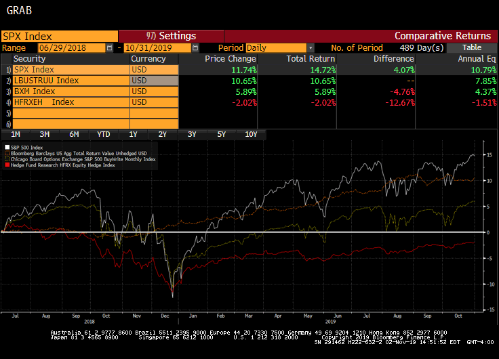Edit the end date field 10/31/2019
The image size is (499, 359).
pos(157,48)
